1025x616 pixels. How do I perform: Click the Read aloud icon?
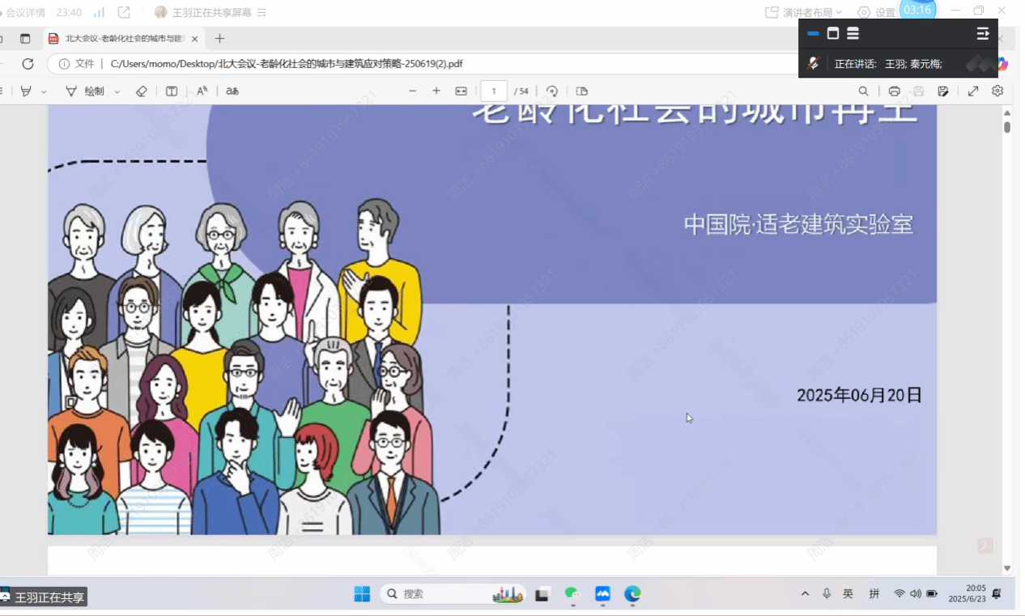202,91
